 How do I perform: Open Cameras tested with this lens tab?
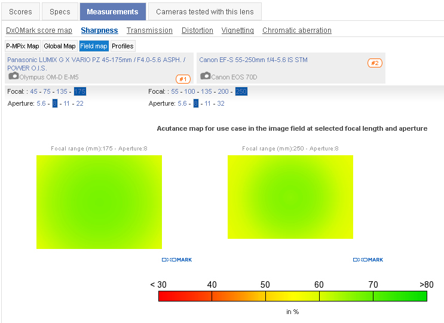click(x=204, y=12)
